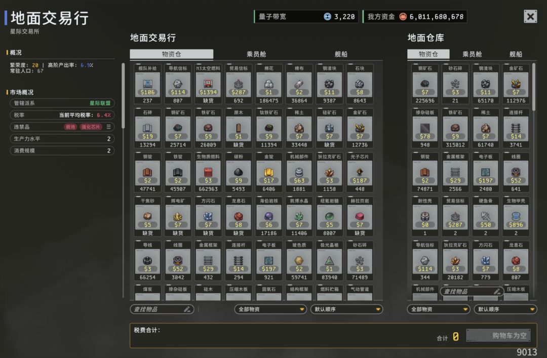
Task: Click 电子板 item in ground warehouse
Action: click(486, 172)
